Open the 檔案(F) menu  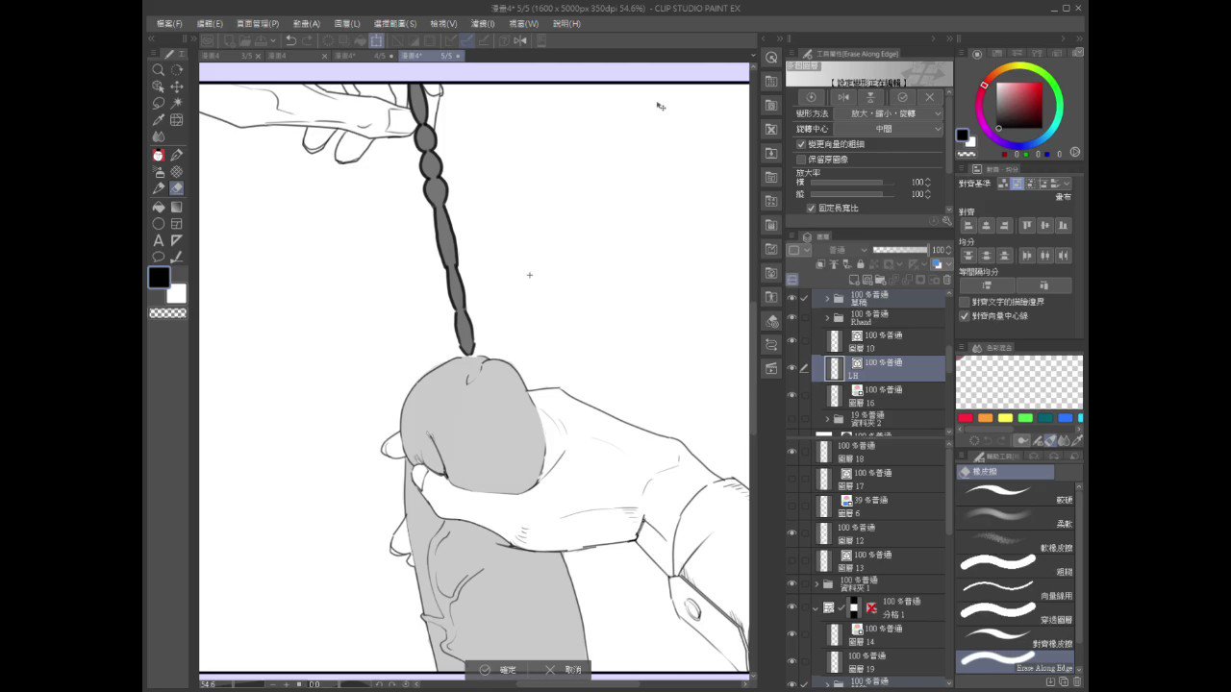169,24
